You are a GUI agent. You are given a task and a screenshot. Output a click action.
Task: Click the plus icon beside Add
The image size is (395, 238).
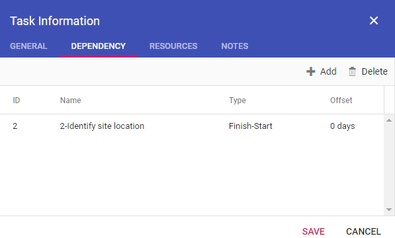point(310,71)
